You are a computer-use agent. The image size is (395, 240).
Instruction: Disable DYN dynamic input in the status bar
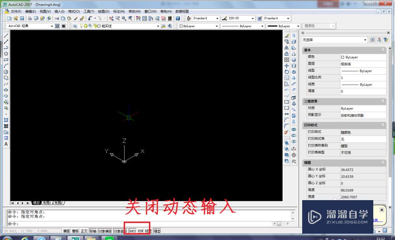click(141, 231)
